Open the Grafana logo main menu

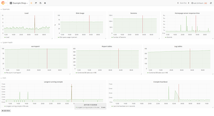click(3, 3)
